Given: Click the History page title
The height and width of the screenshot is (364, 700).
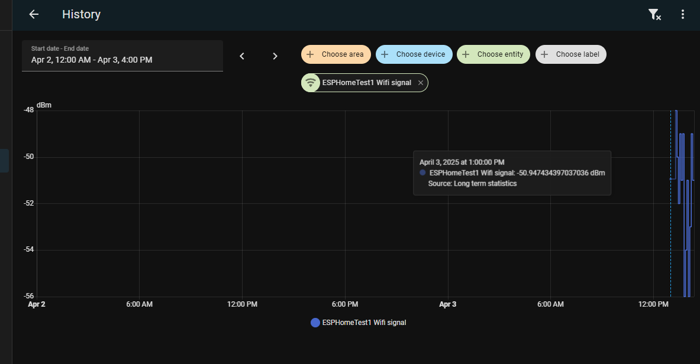Looking at the screenshot, I should (x=81, y=14).
